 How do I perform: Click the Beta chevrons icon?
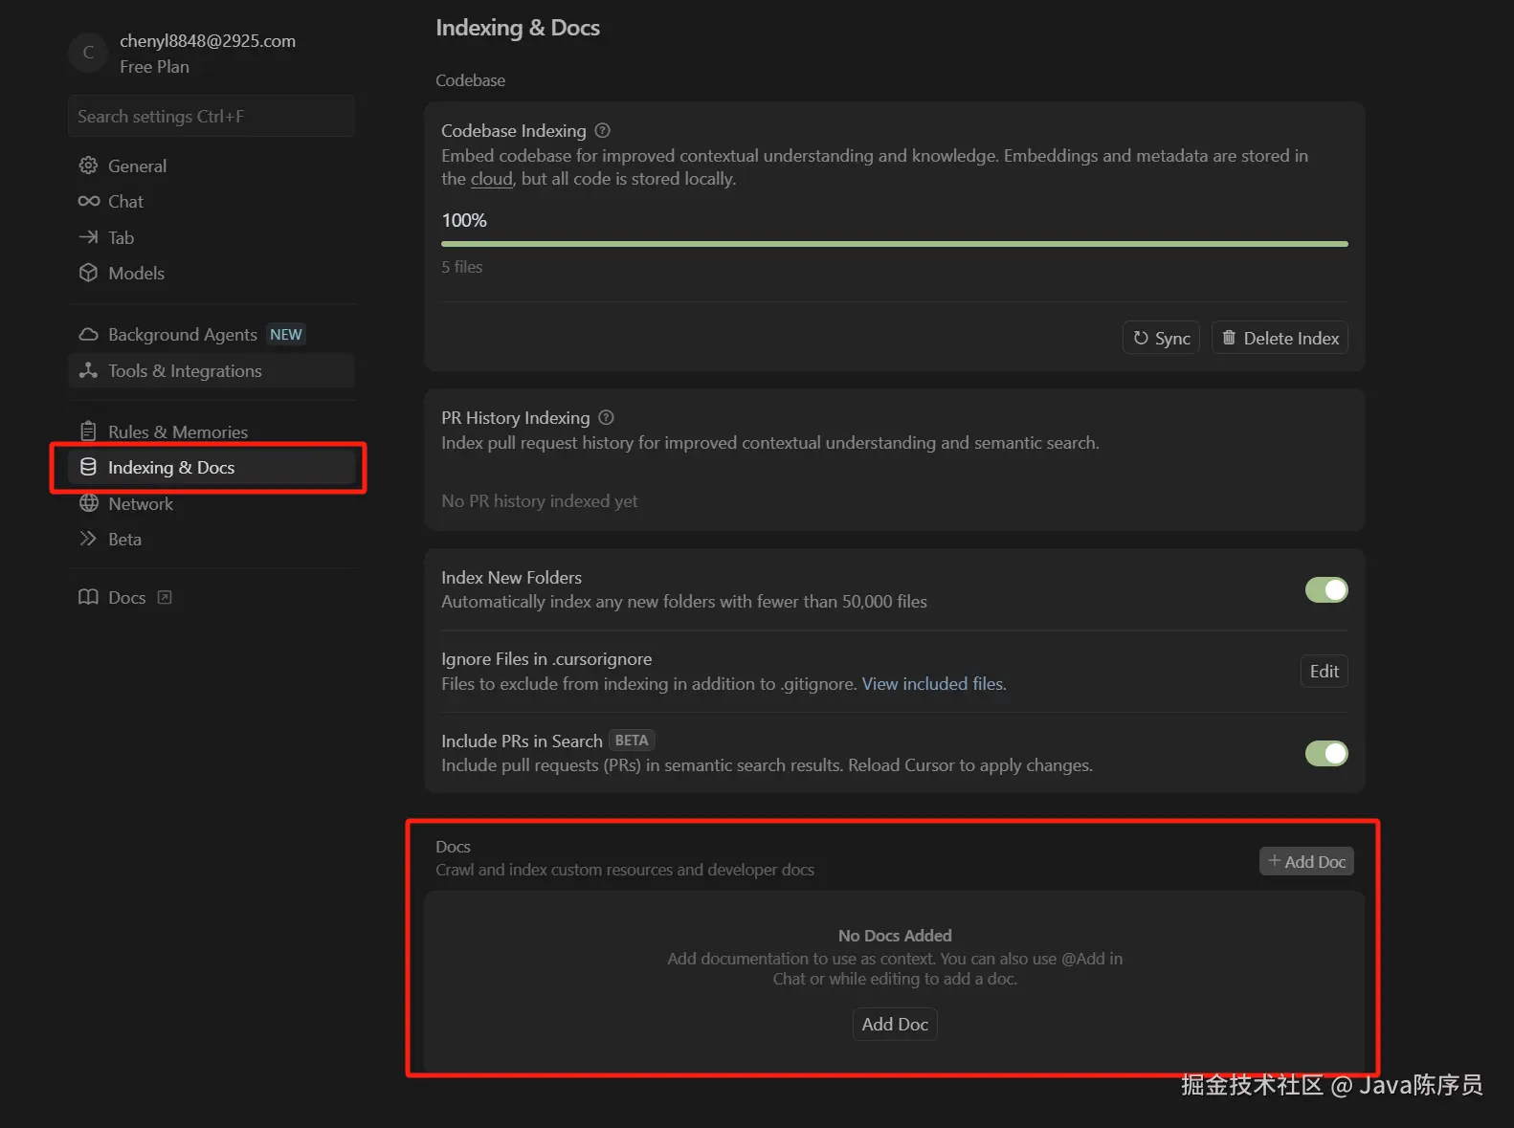(x=88, y=539)
